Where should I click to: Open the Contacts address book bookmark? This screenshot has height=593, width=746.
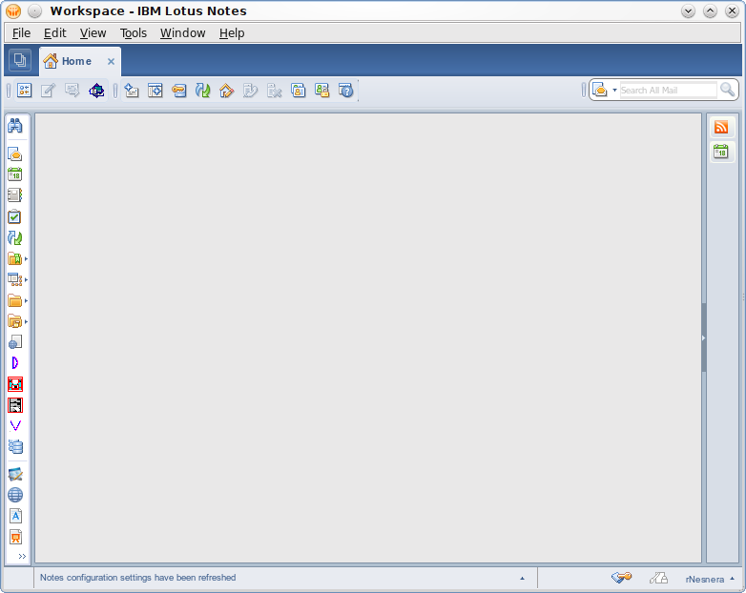[14, 195]
